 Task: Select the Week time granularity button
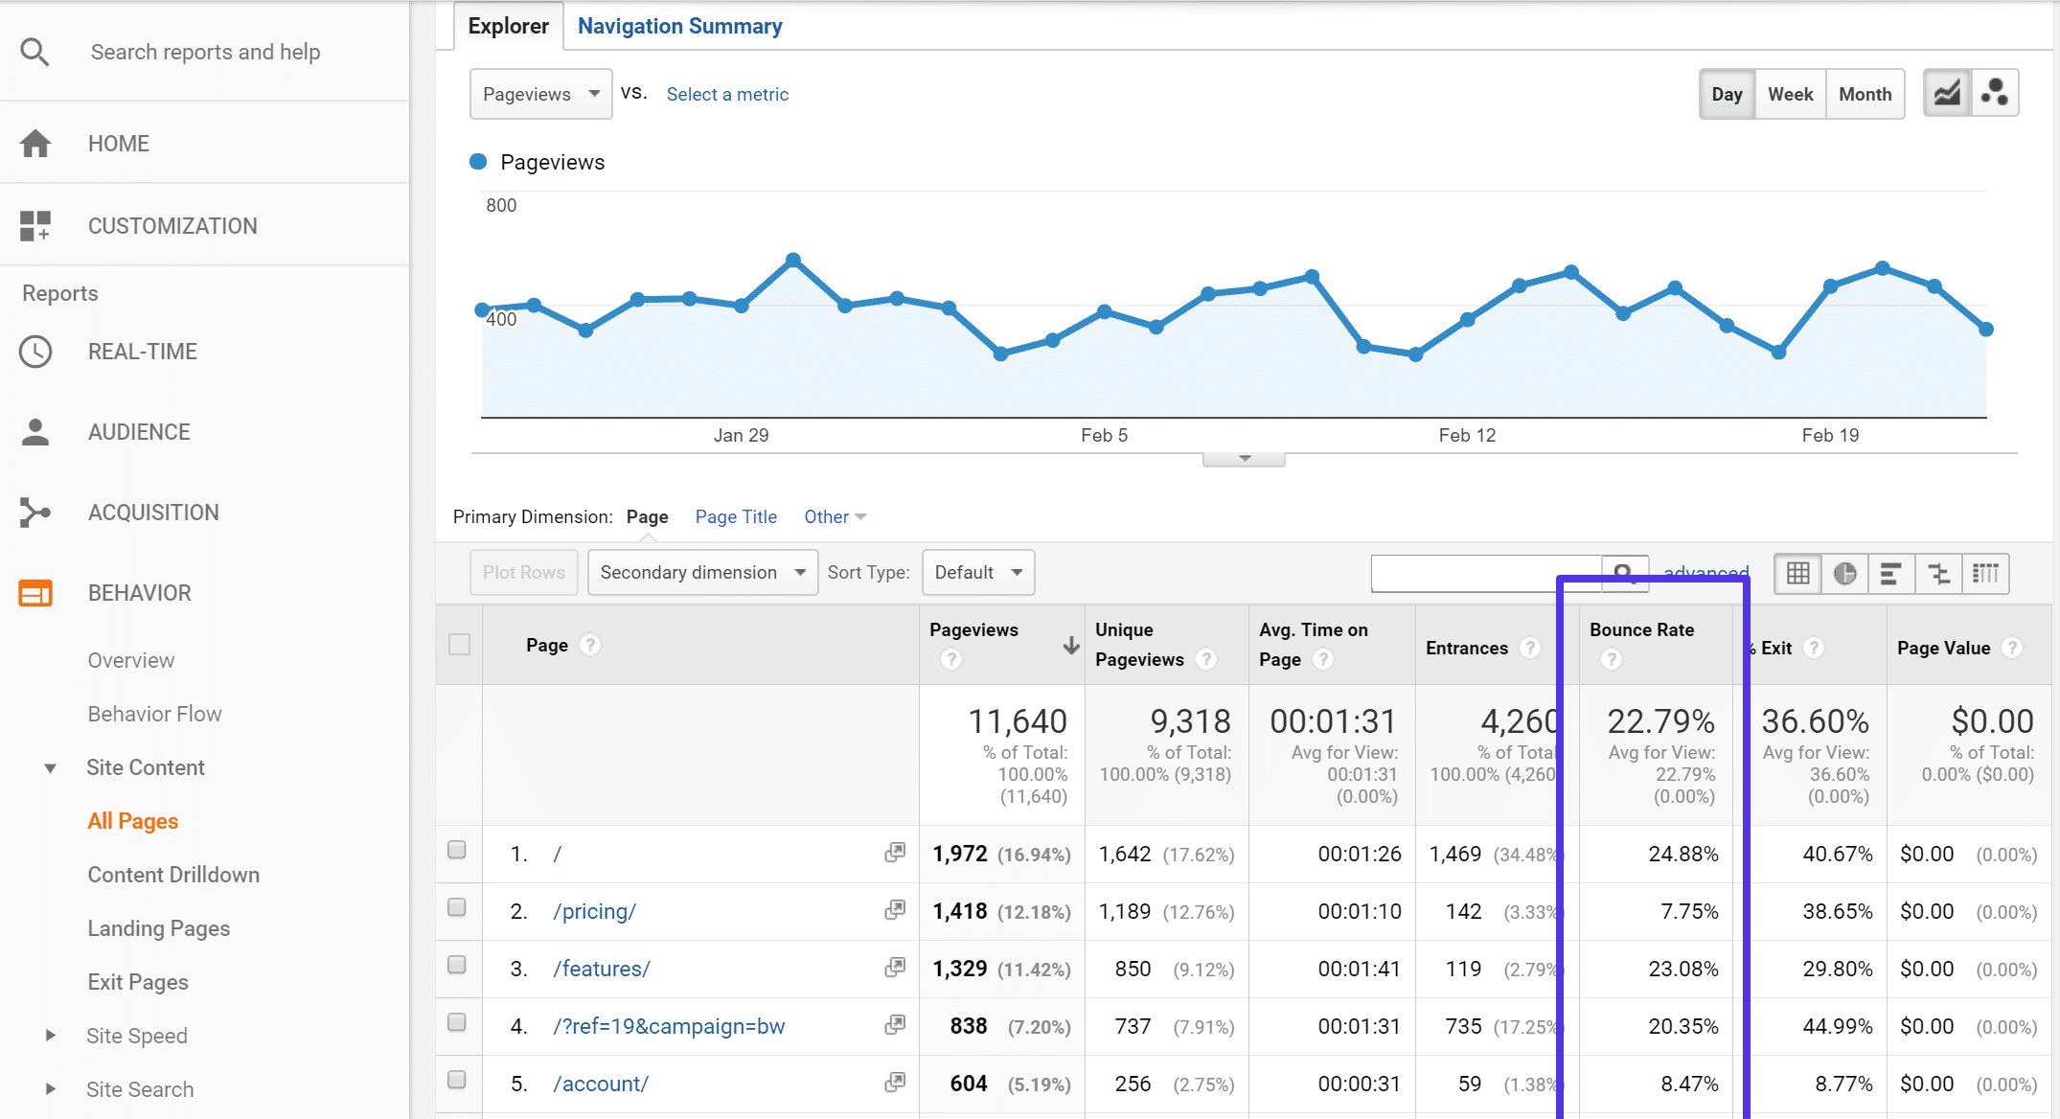[1790, 94]
